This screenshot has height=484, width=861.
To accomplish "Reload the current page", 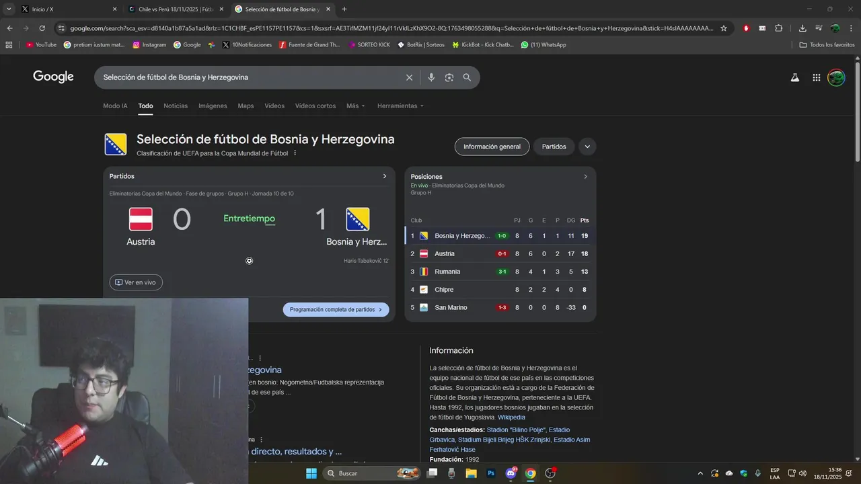I will click(x=42, y=28).
